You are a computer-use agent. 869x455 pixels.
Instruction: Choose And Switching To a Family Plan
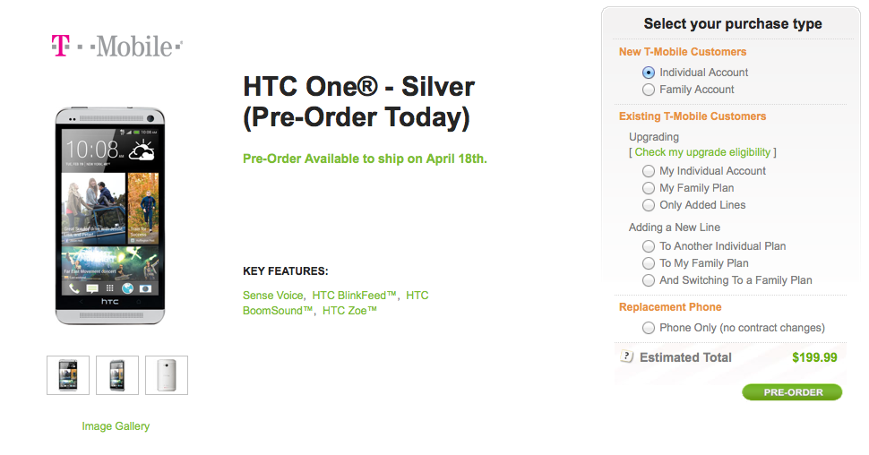(649, 280)
